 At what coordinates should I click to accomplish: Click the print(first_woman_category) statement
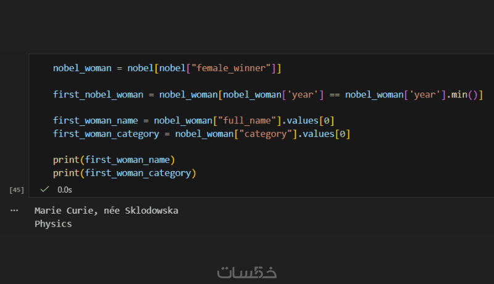[124, 173]
